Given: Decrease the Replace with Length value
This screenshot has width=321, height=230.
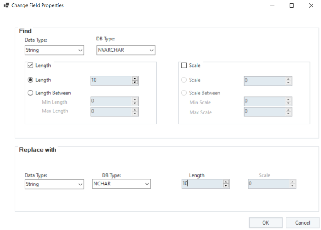Looking at the screenshot, I should click(226, 185).
